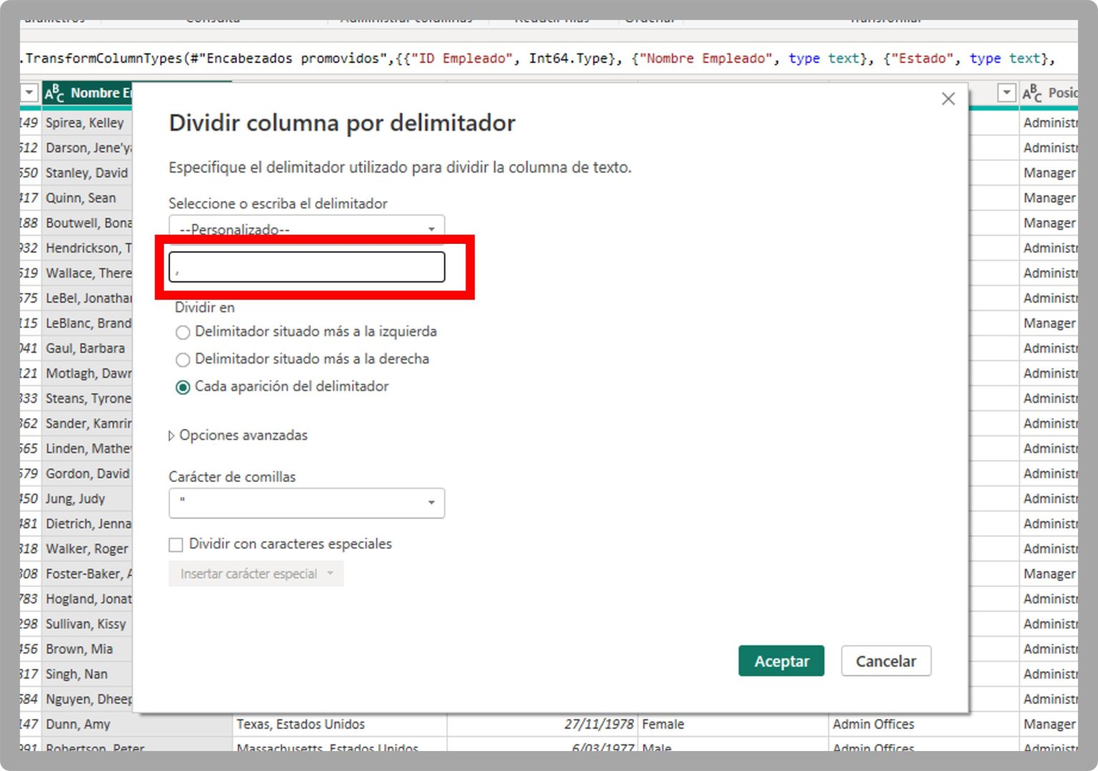Click the 'Female' cell in Dunn, Amy row
1098x771 pixels.
pyautogui.click(x=733, y=725)
